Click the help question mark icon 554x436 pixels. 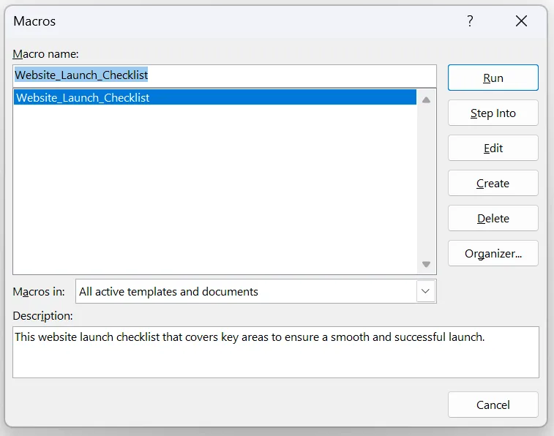coord(470,21)
